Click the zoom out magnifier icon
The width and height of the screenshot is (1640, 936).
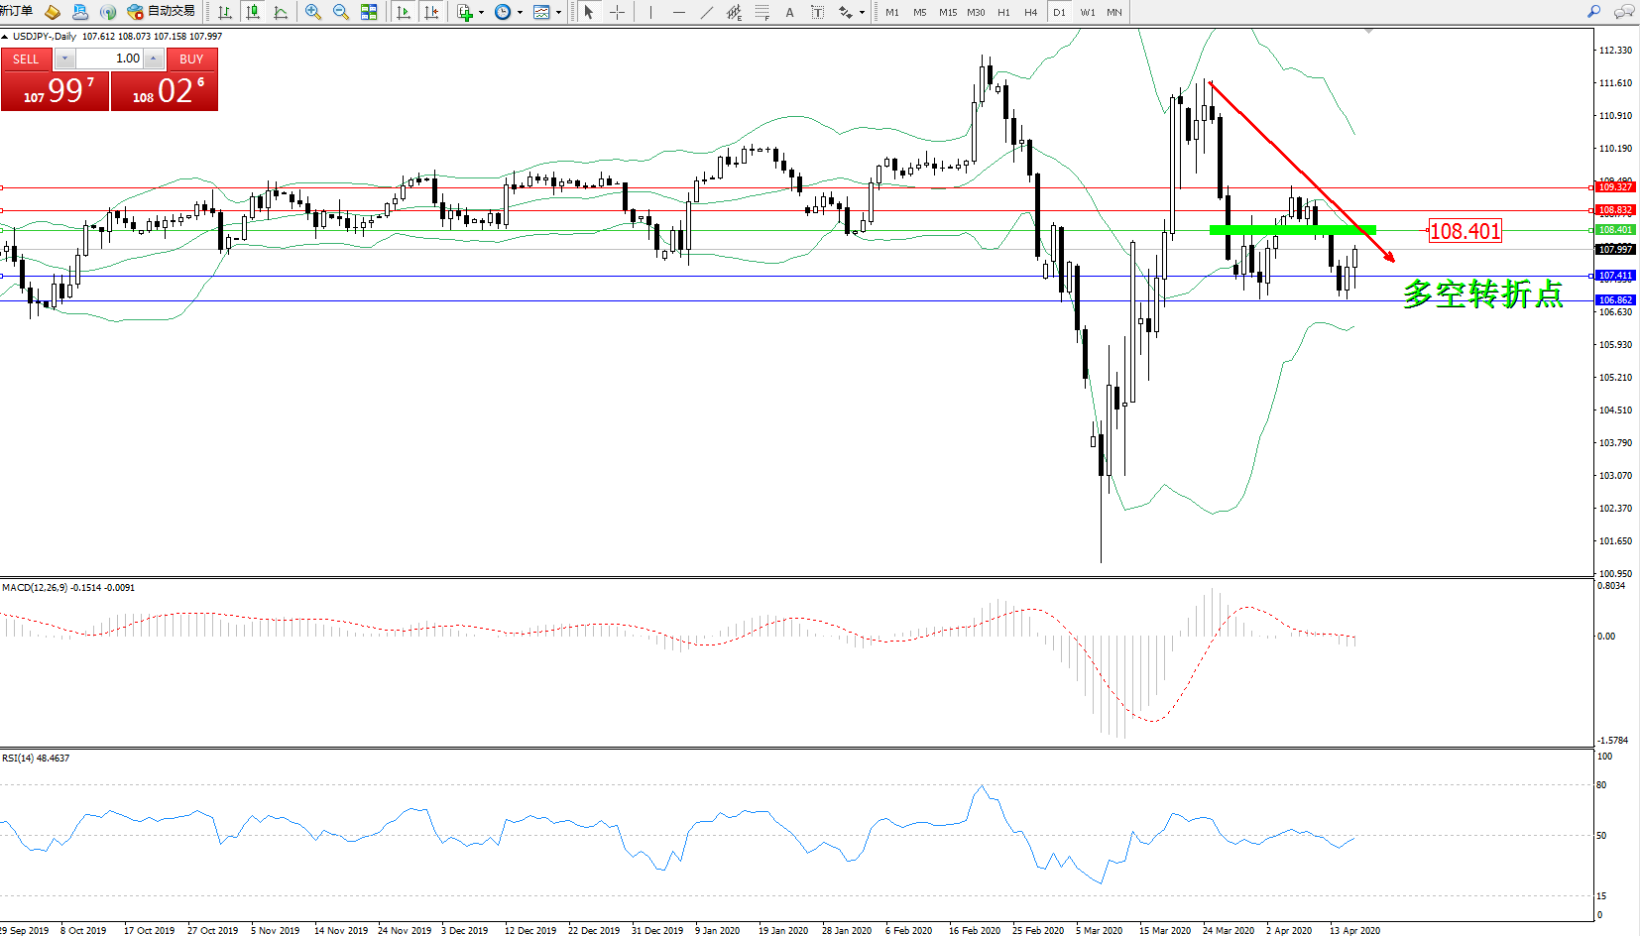point(341,12)
